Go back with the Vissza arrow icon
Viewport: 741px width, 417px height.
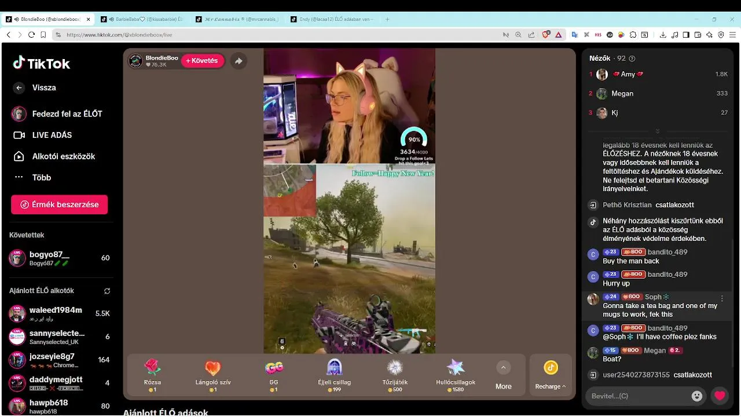(19, 88)
